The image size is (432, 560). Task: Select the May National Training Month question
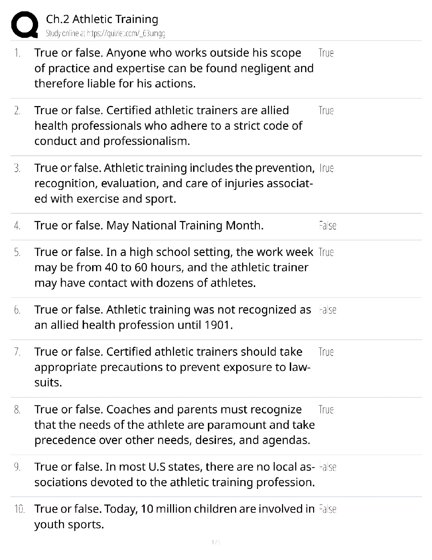pos(149,226)
